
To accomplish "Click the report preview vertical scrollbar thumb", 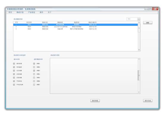I will [139, 75].
